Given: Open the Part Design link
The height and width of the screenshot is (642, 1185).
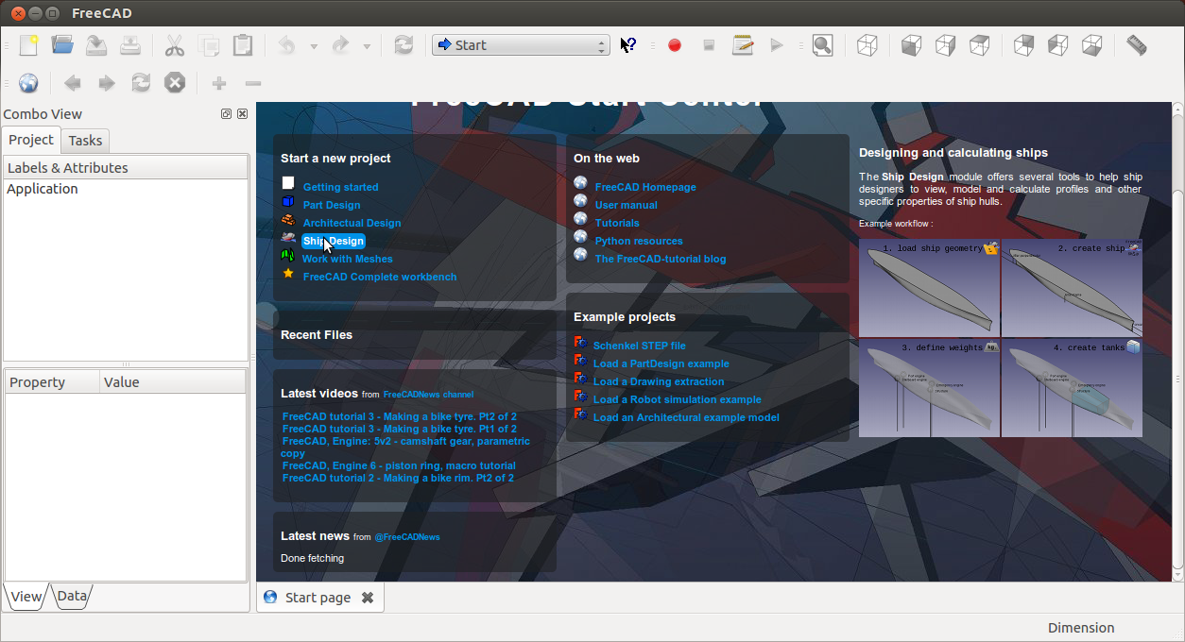Looking at the screenshot, I should (x=332, y=205).
